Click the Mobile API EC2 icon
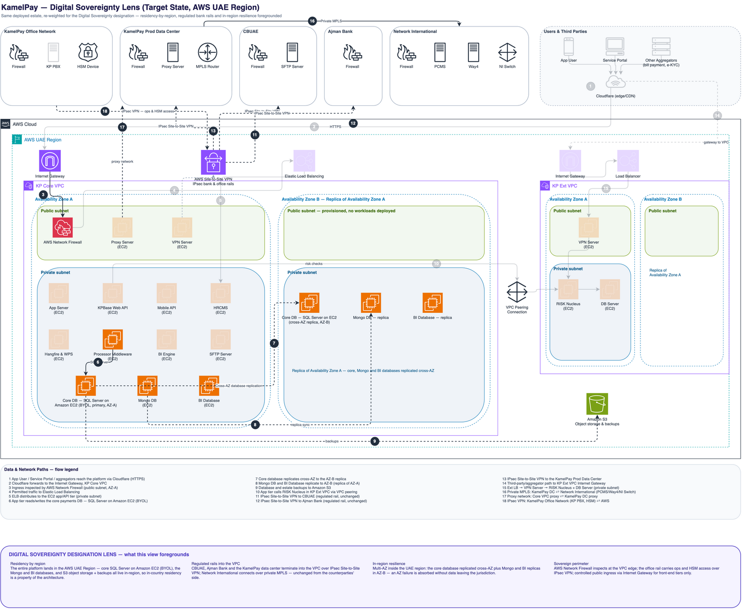 [x=166, y=293]
